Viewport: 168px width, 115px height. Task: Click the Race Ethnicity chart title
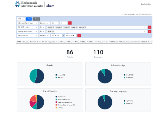click(50, 91)
